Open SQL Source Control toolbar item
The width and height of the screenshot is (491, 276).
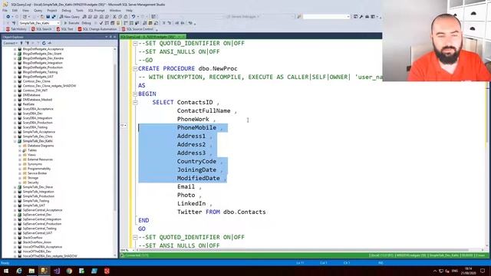(x=137, y=29)
